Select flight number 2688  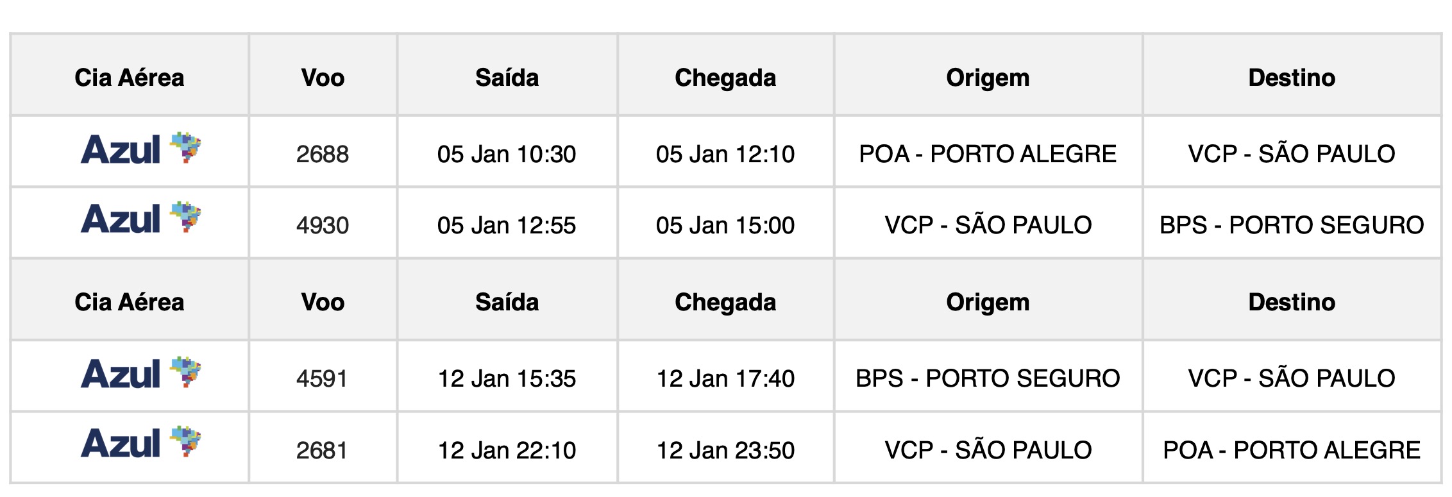click(323, 154)
